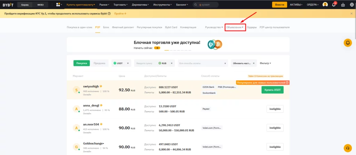
Task: Click ineligible button for an.noor104
Action: tap(275, 128)
